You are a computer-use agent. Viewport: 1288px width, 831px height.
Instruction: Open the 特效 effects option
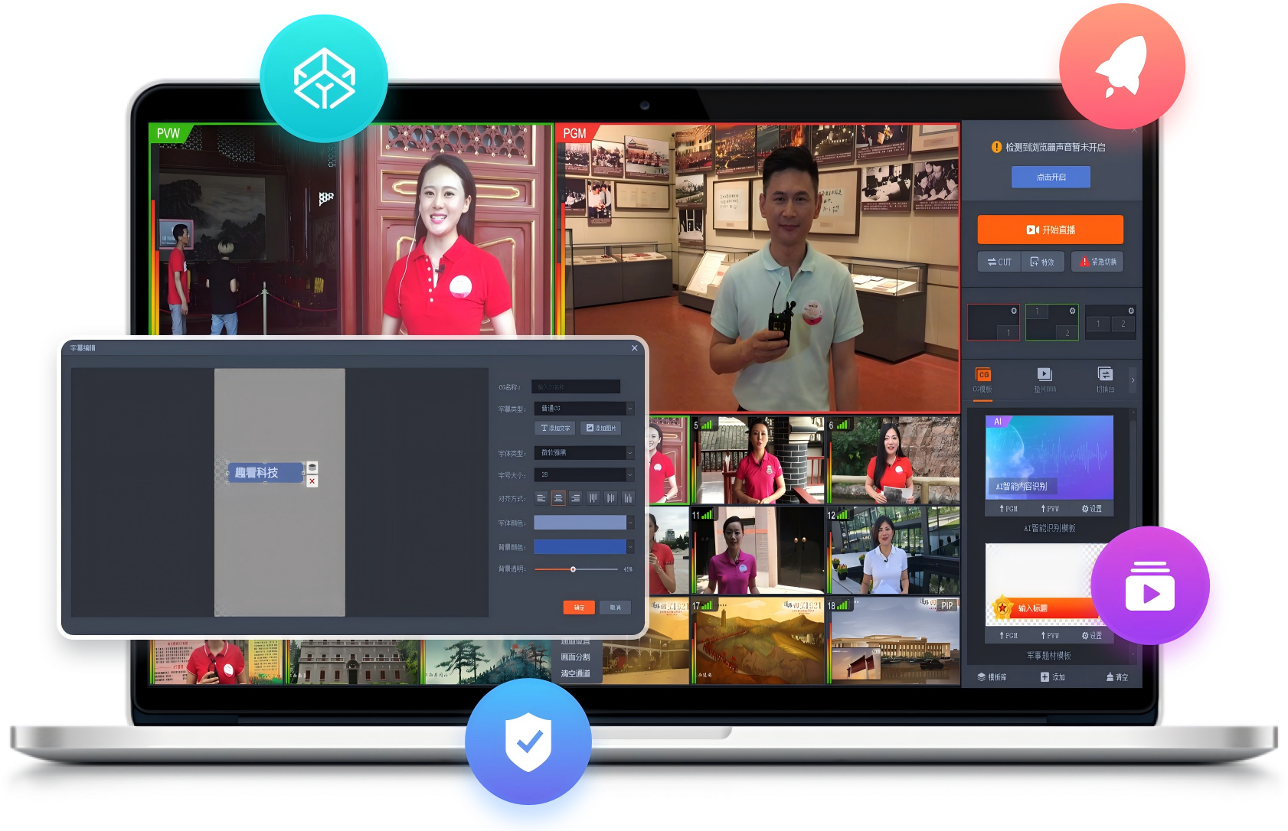(x=1042, y=262)
